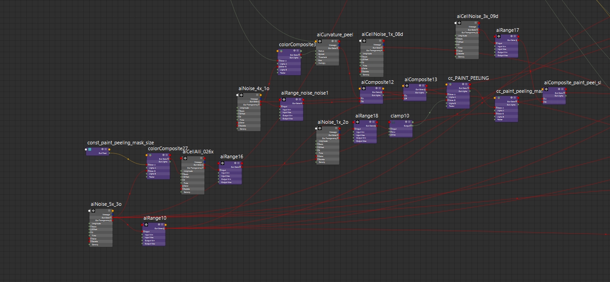Click the color wheel icon on colorComposite3
This screenshot has height=282, width=610.
tap(281, 51)
